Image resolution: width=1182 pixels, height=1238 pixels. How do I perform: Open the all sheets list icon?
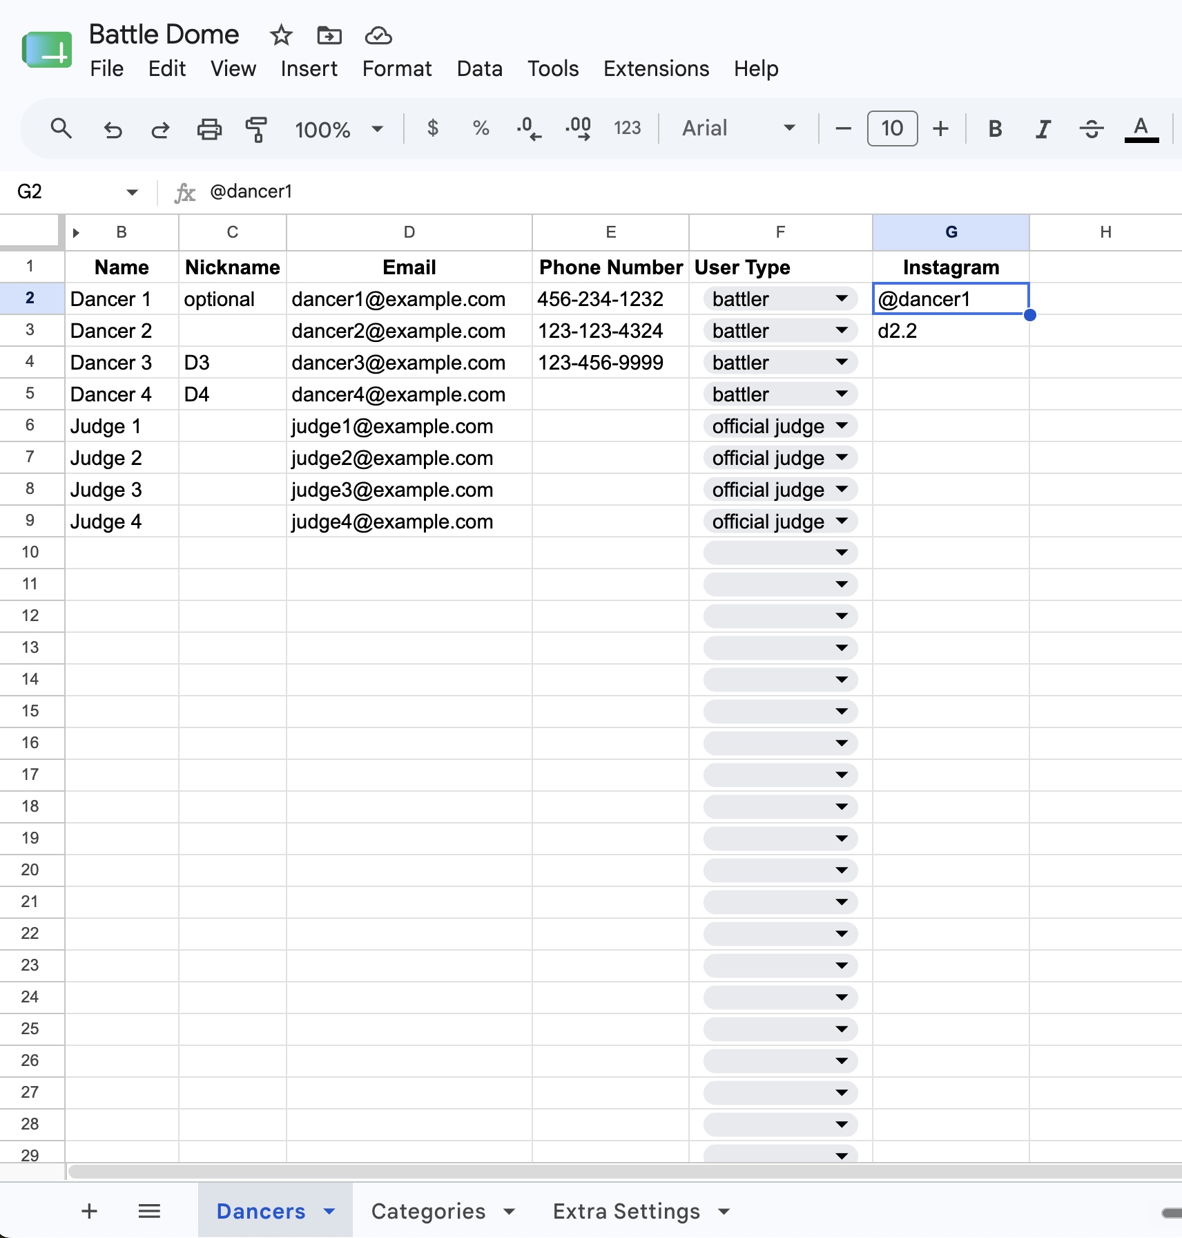[x=149, y=1211]
